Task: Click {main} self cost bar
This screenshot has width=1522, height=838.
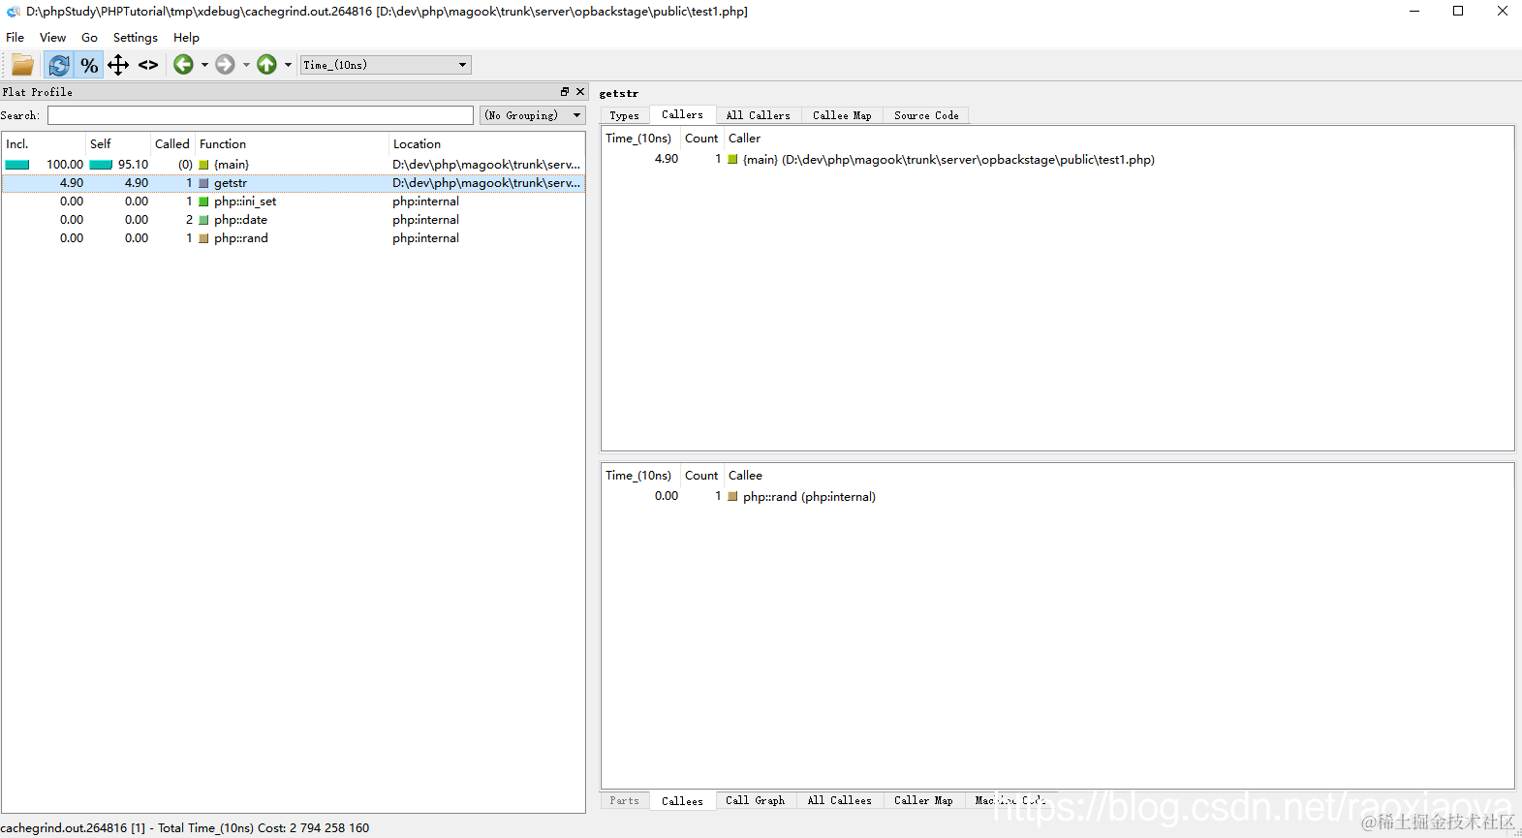Action: (x=101, y=165)
